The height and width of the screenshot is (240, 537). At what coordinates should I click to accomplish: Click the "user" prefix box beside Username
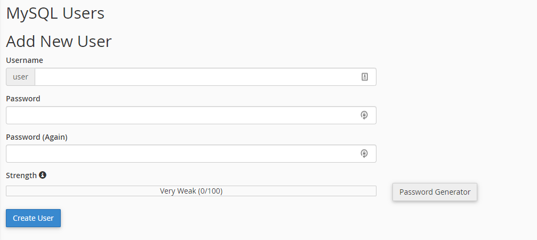20,77
